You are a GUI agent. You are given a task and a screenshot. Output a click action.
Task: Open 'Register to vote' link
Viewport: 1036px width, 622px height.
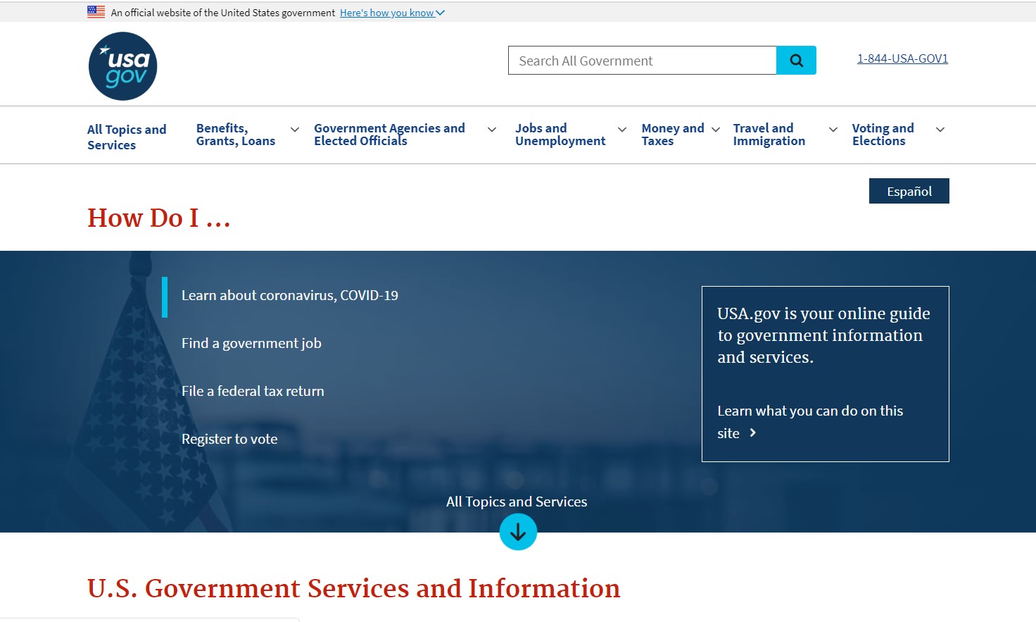[x=229, y=440]
